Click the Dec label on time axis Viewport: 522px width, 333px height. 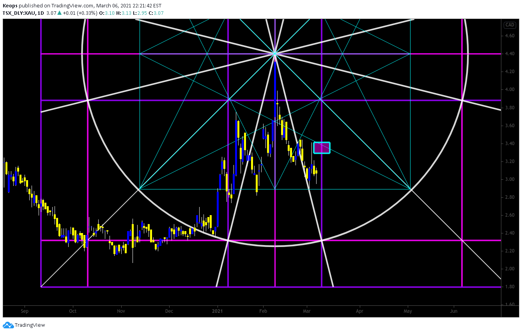pos(169,311)
